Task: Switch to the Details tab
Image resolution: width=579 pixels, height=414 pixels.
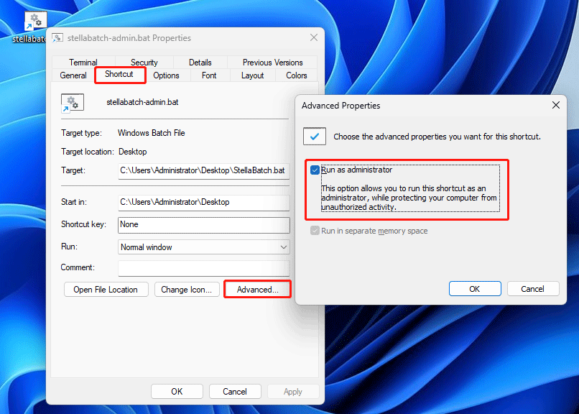Action: (x=200, y=62)
